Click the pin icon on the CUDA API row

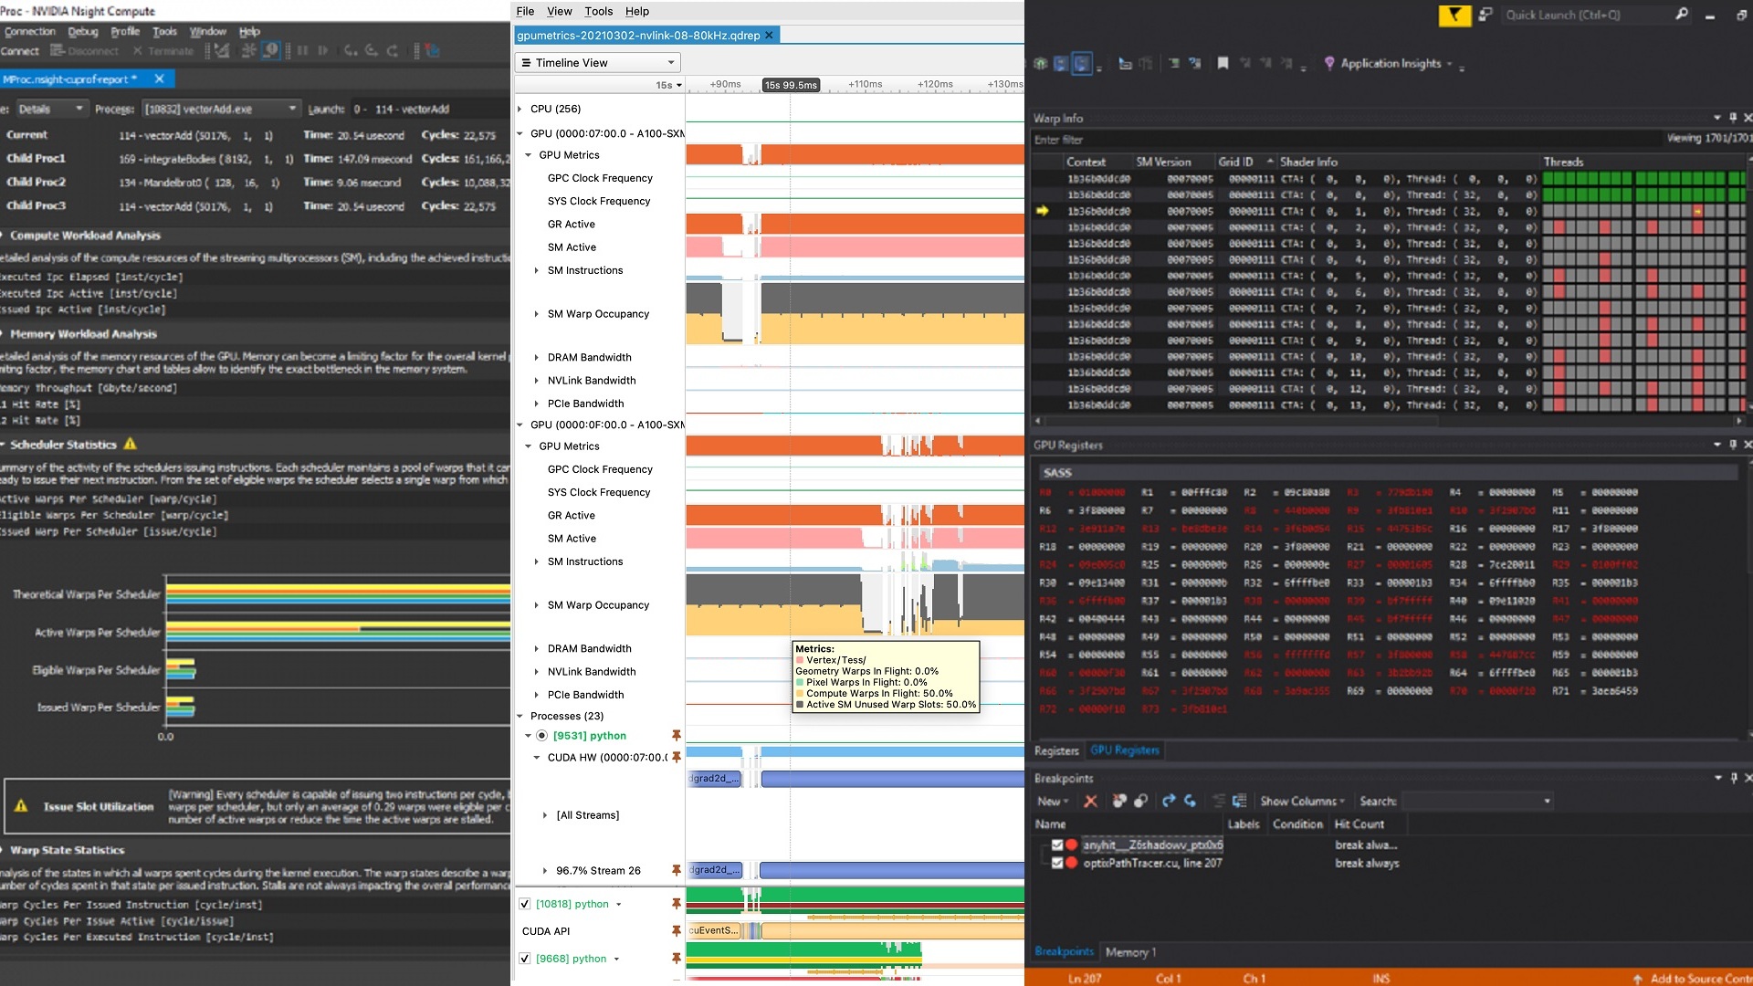pos(677,931)
